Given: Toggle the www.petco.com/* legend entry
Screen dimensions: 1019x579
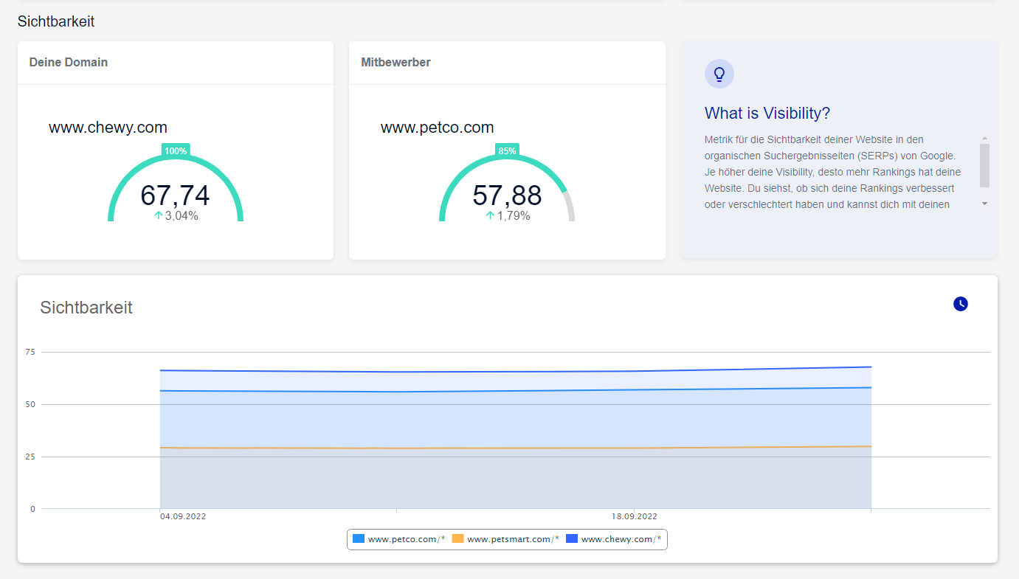Looking at the screenshot, I should [398, 539].
